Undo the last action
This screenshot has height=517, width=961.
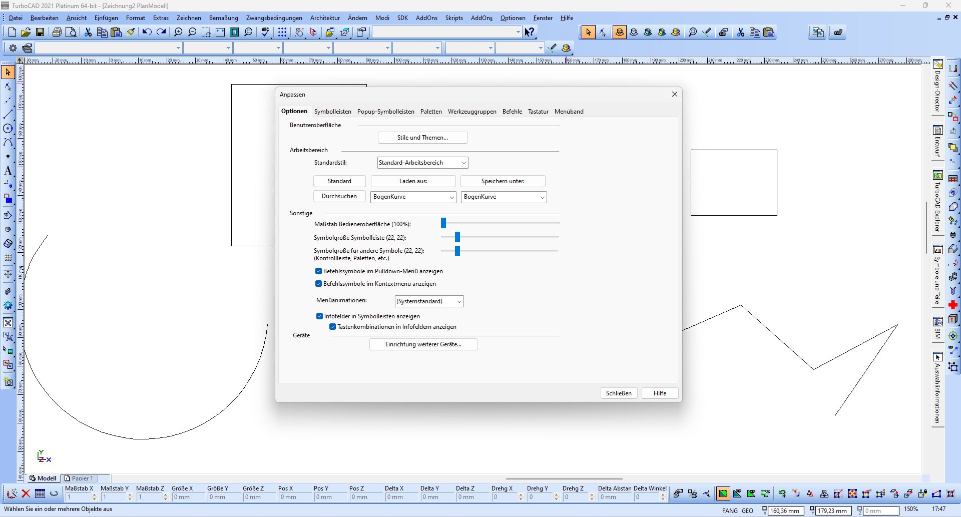pyautogui.click(x=147, y=33)
